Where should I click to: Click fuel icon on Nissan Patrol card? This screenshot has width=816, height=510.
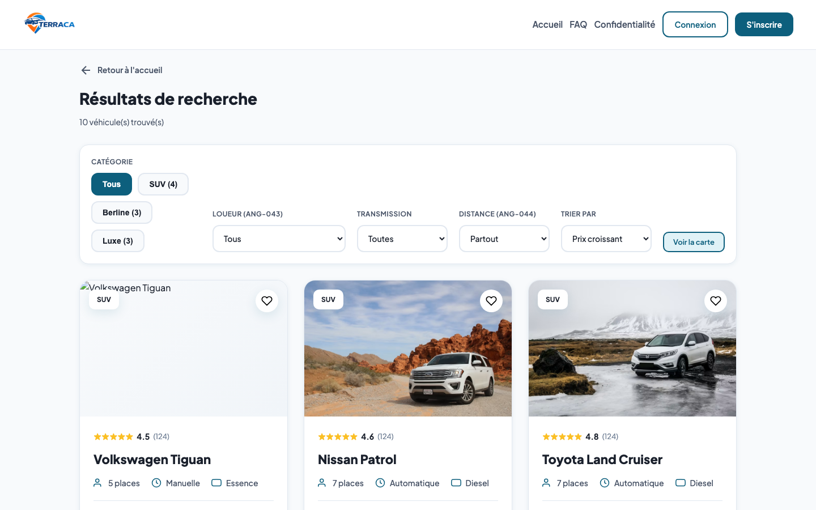pyautogui.click(x=456, y=483)
